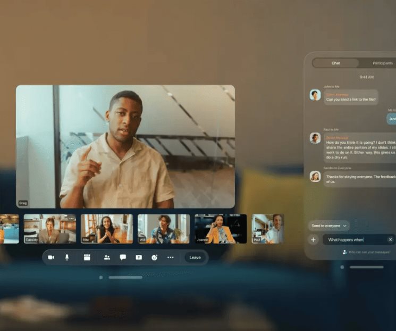This screenshot has height=331, width=396.
Task: Click the Greg name label on main video
Action: tap(23, 203)
